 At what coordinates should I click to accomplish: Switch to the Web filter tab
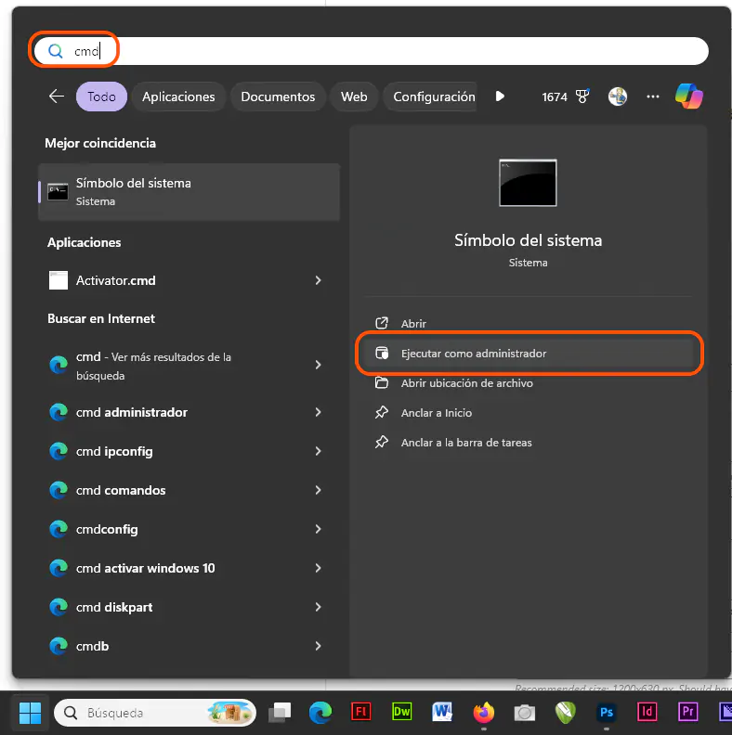coord(354,97)
